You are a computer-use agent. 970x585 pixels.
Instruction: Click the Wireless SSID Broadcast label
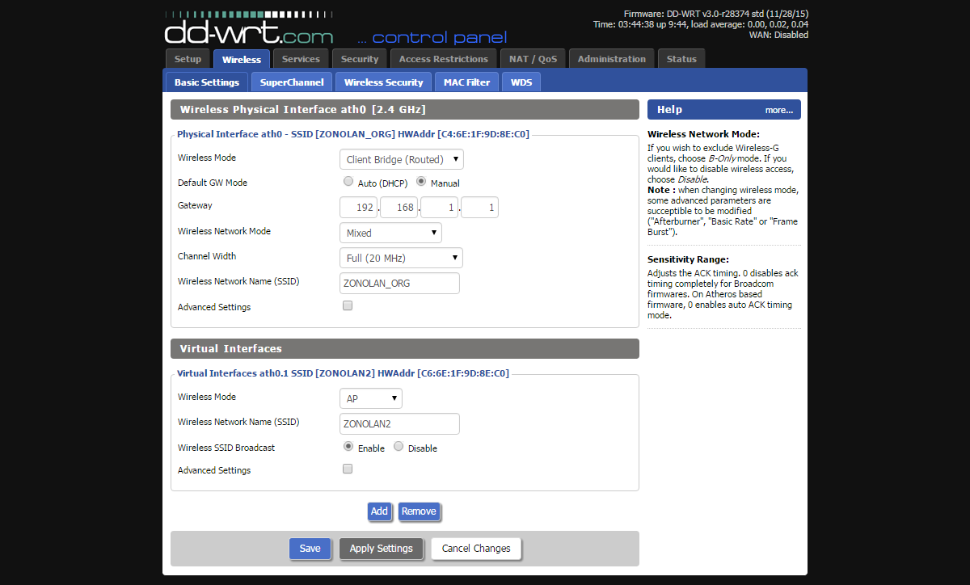coord(226,447)
